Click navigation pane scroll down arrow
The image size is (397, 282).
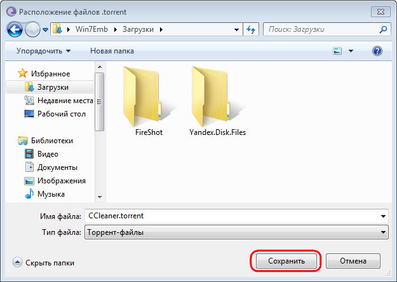100,197
